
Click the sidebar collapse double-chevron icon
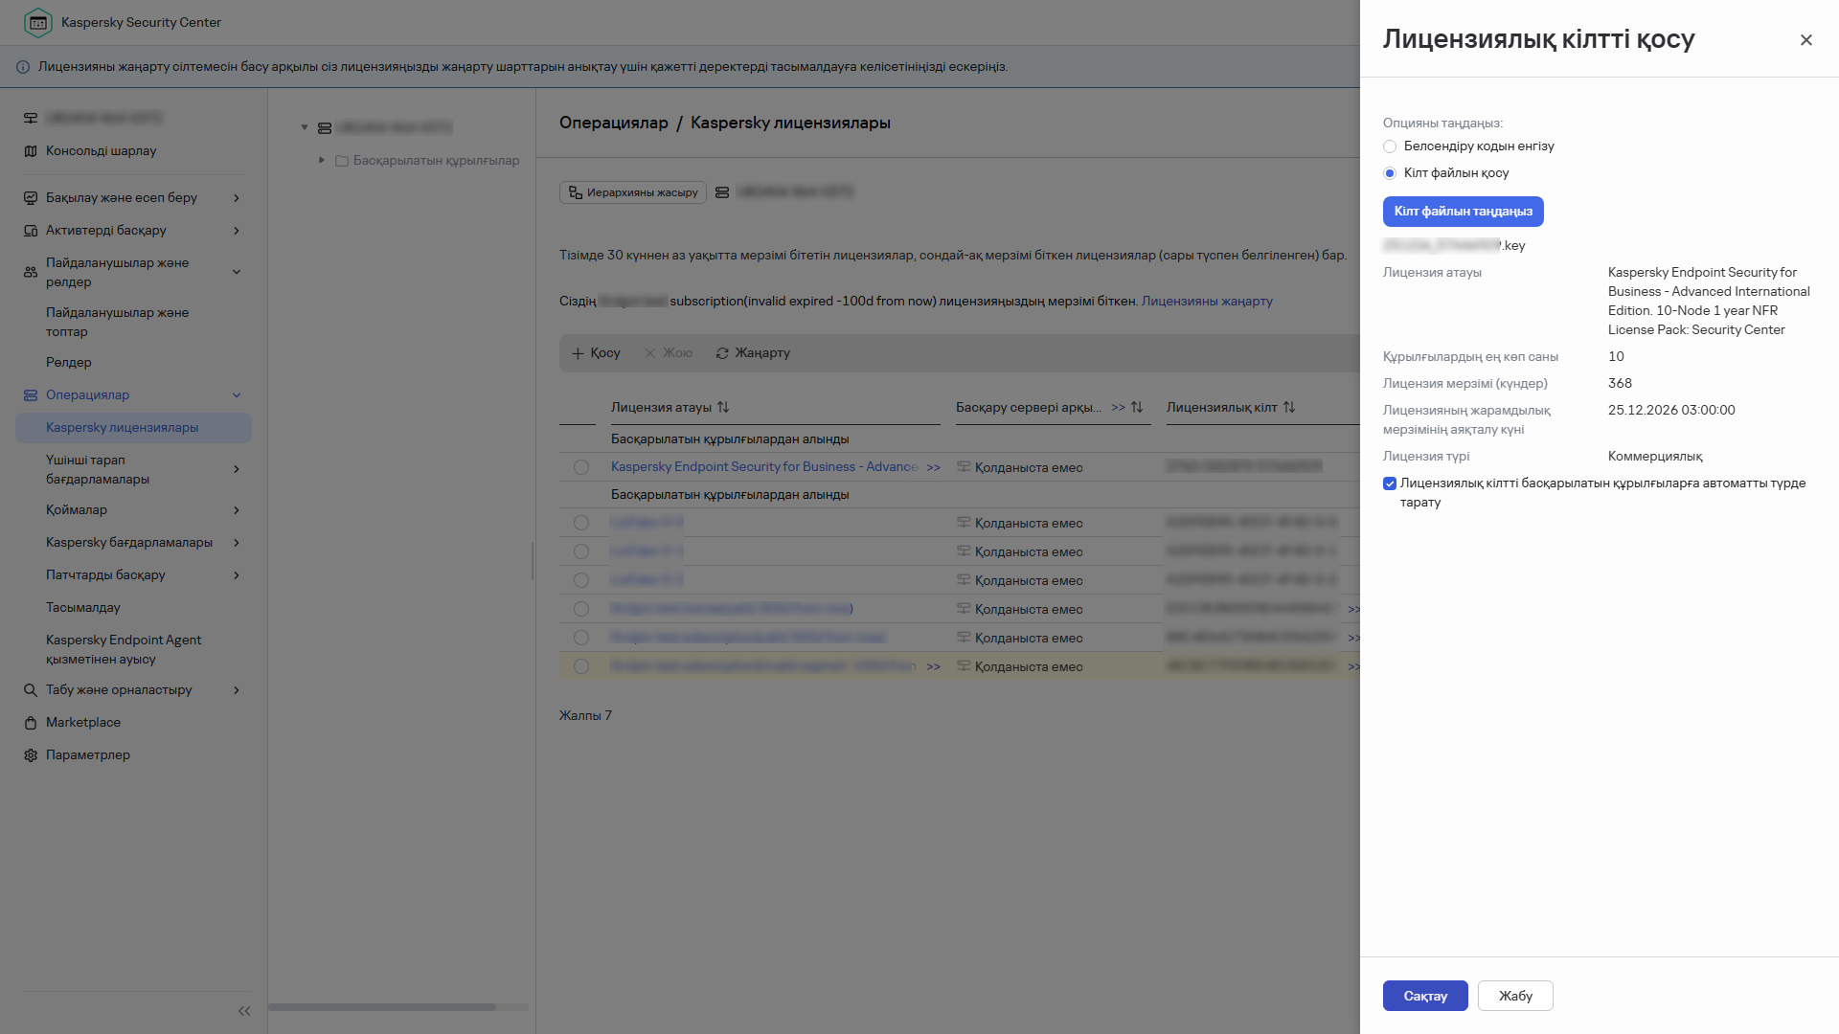click(x=244, y=1011)
